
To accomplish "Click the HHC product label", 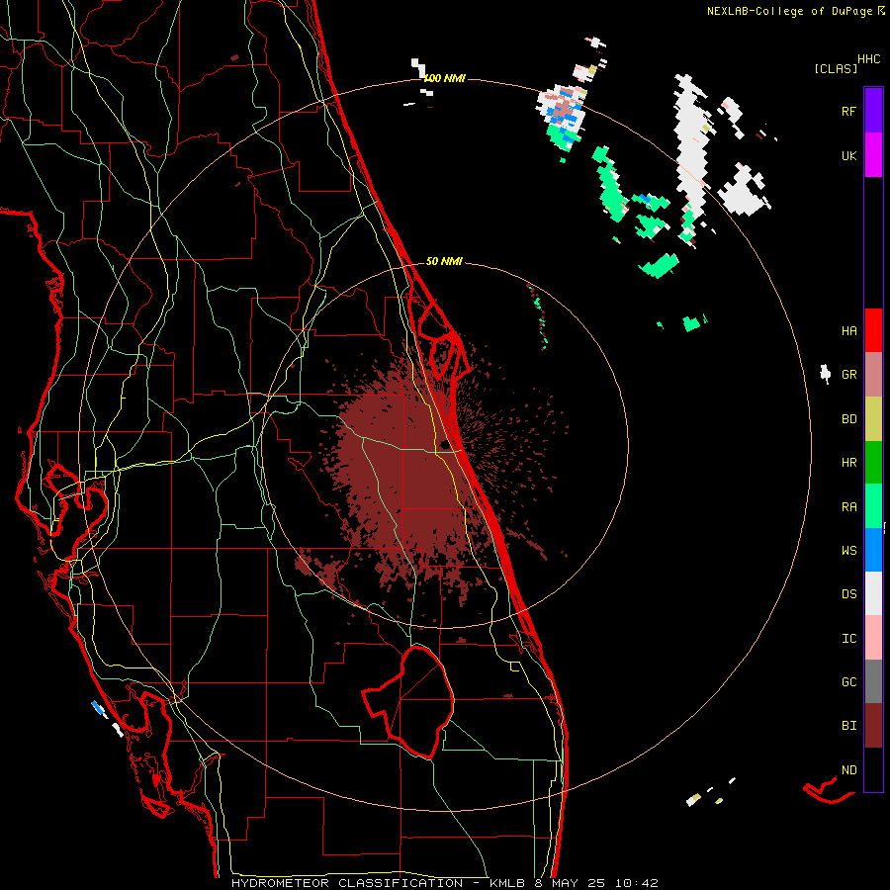I will 868,59.
